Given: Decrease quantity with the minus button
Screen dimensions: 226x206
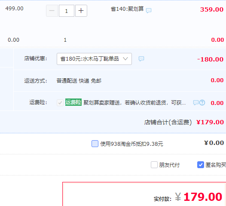Looking at the screenshot, I should point(52,11).
